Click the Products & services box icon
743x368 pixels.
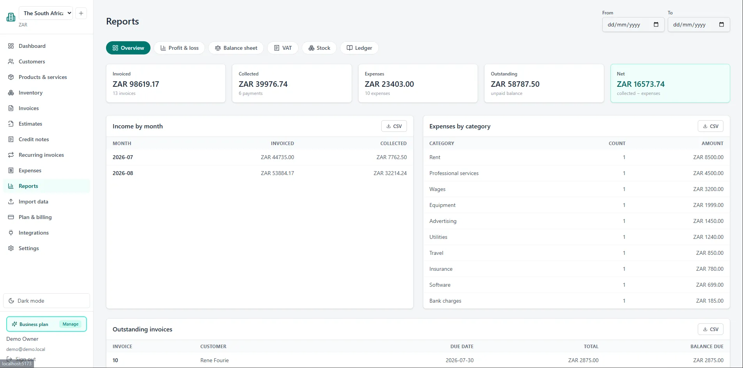pyautogui.click(x=11, y=77)
